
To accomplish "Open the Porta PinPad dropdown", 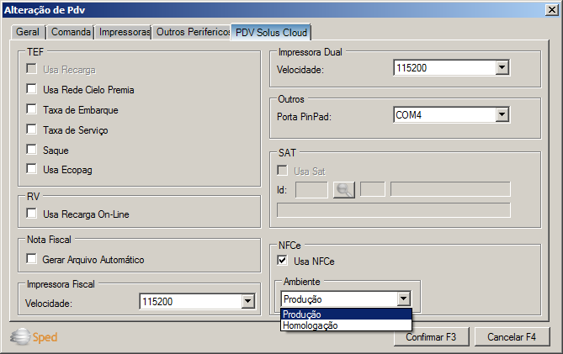I will point(502,115).
